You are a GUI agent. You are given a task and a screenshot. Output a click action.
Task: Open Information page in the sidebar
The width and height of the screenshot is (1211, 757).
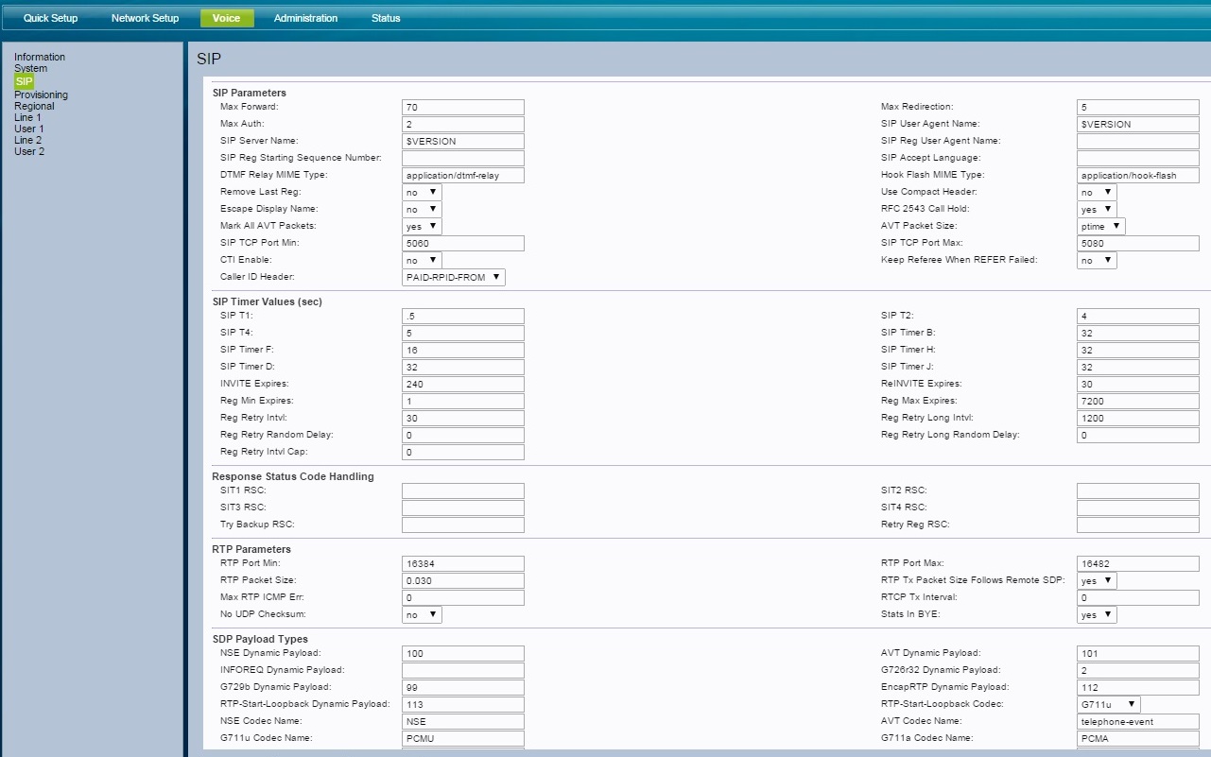point(40,57)
